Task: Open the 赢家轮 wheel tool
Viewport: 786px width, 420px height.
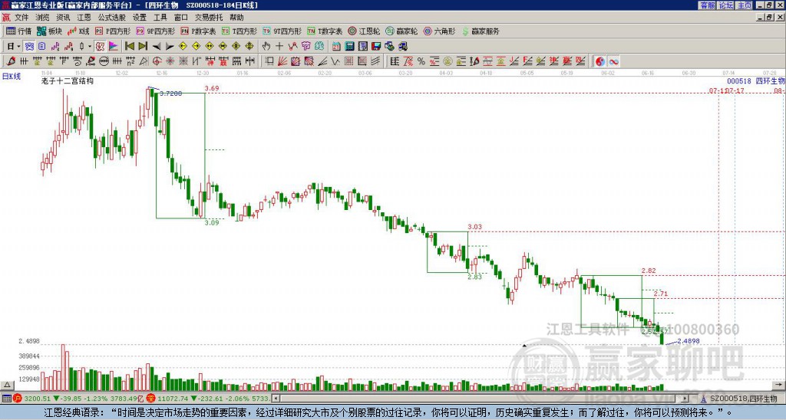Action: click(401, 31)
